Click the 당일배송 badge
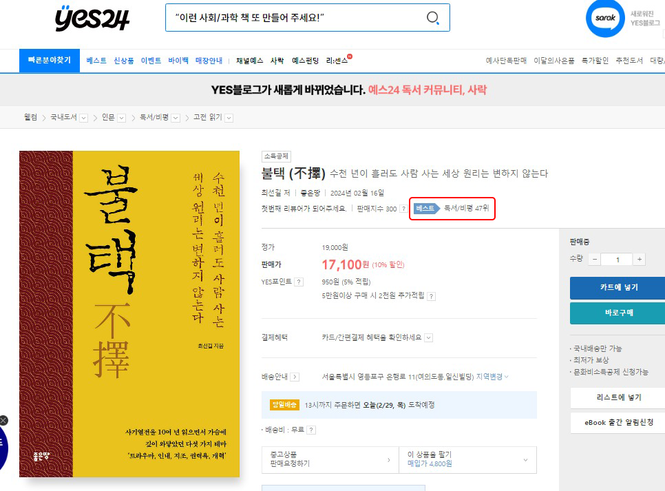 click(x=284, y=405)
